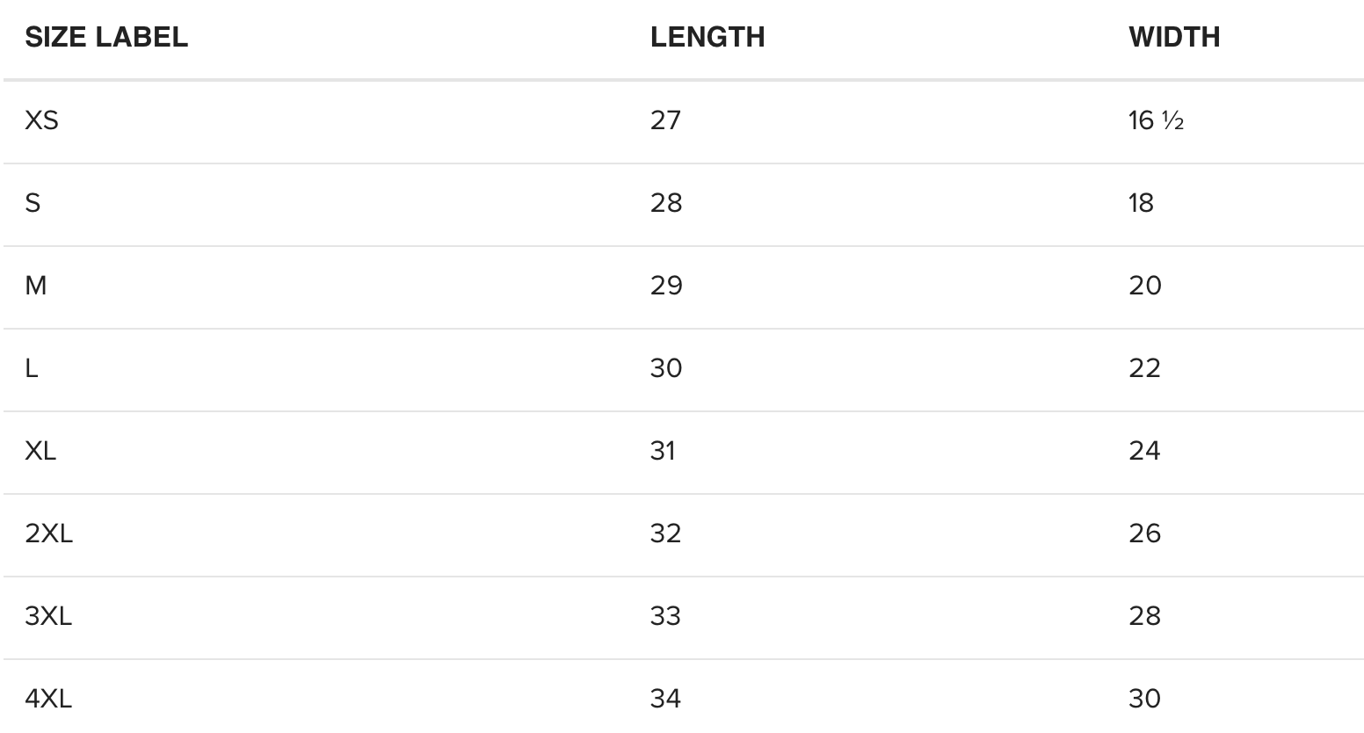Click the LENGTH column header
This screenshot has width=1364, height=733.
(x=707, y=37)
